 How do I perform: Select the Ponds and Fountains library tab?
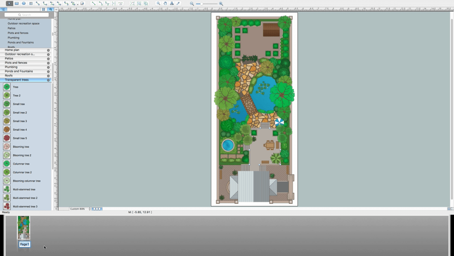pos(19,71)
